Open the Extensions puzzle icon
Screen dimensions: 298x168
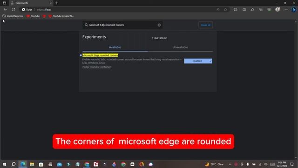point(235,9)
